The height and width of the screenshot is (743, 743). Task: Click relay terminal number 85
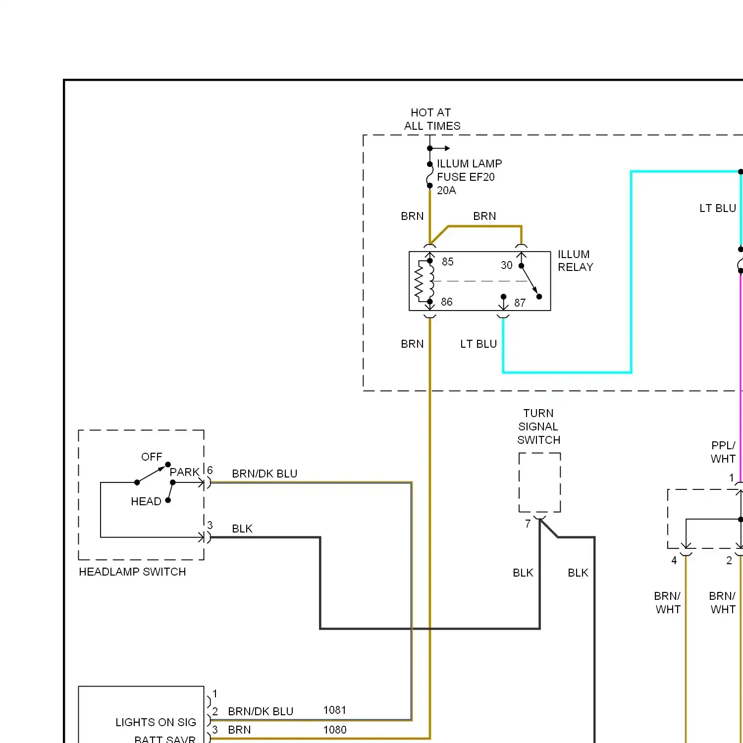click(x=448, y=262)
